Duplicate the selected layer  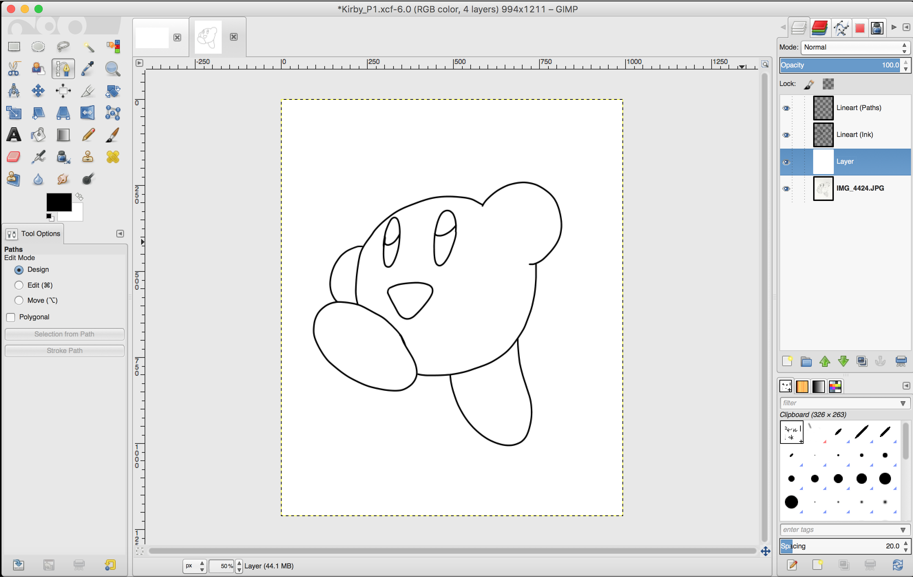point(862,361)
